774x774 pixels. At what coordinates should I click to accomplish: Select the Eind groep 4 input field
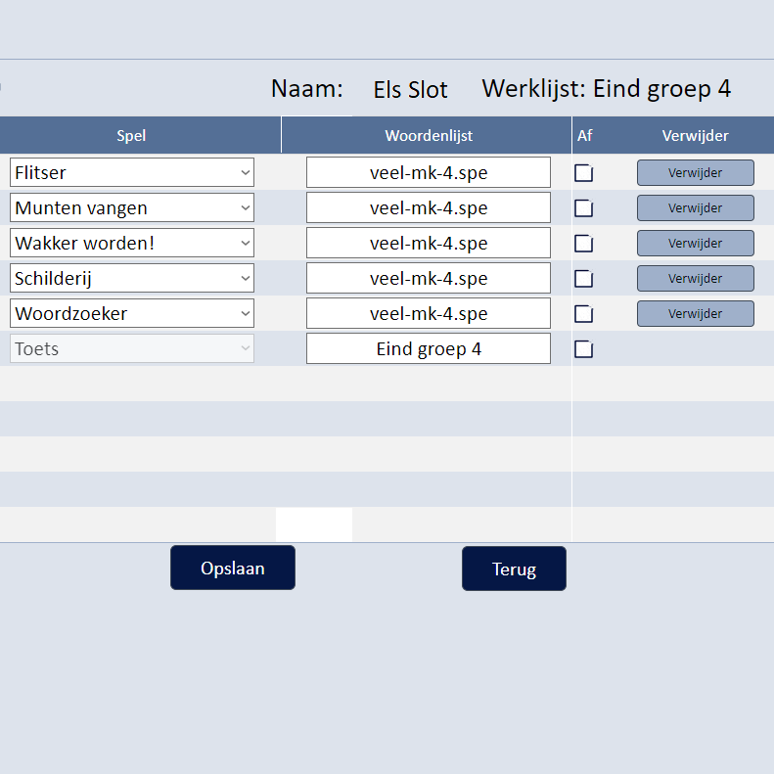click(429, 349)
